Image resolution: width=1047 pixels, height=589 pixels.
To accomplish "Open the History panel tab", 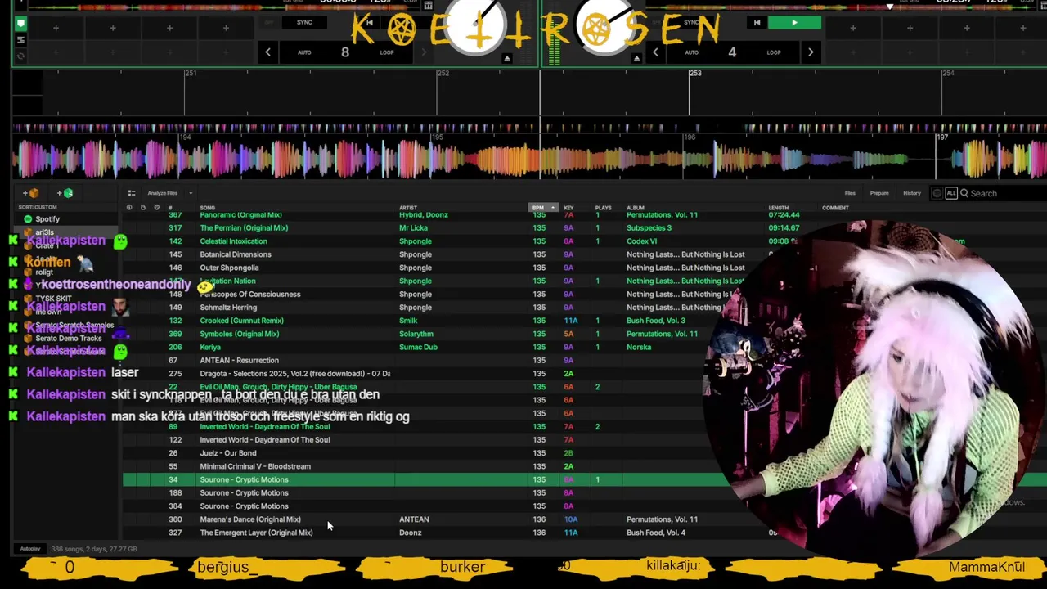I will pyautogui.click(x=912, y=193).
